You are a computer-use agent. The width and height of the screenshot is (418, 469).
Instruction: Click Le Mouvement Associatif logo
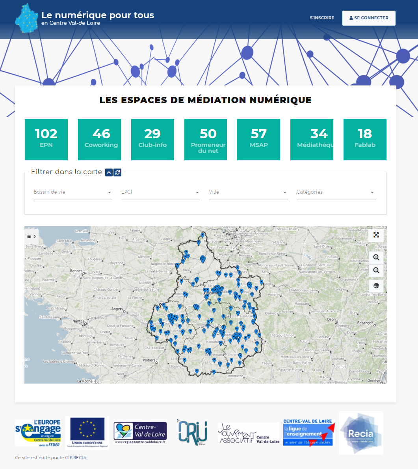coord(248,433)
